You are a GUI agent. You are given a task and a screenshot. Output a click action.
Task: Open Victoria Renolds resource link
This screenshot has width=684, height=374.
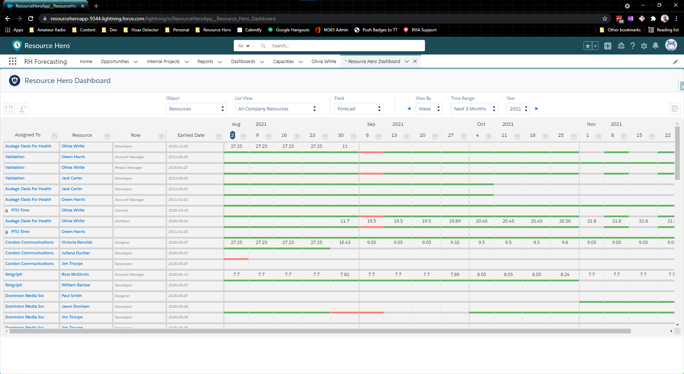(77, 242)
